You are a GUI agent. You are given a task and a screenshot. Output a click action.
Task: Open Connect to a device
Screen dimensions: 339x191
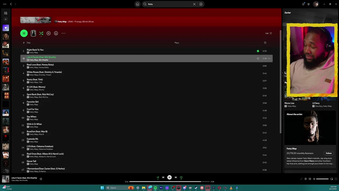(310, 179)
